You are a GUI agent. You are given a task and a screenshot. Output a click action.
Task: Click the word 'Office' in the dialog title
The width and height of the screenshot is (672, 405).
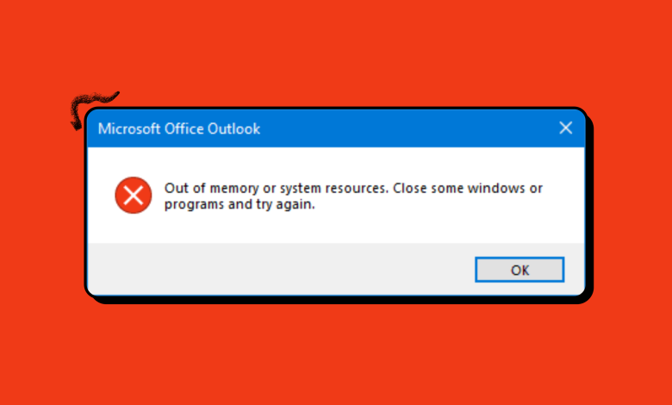point(184,129)
